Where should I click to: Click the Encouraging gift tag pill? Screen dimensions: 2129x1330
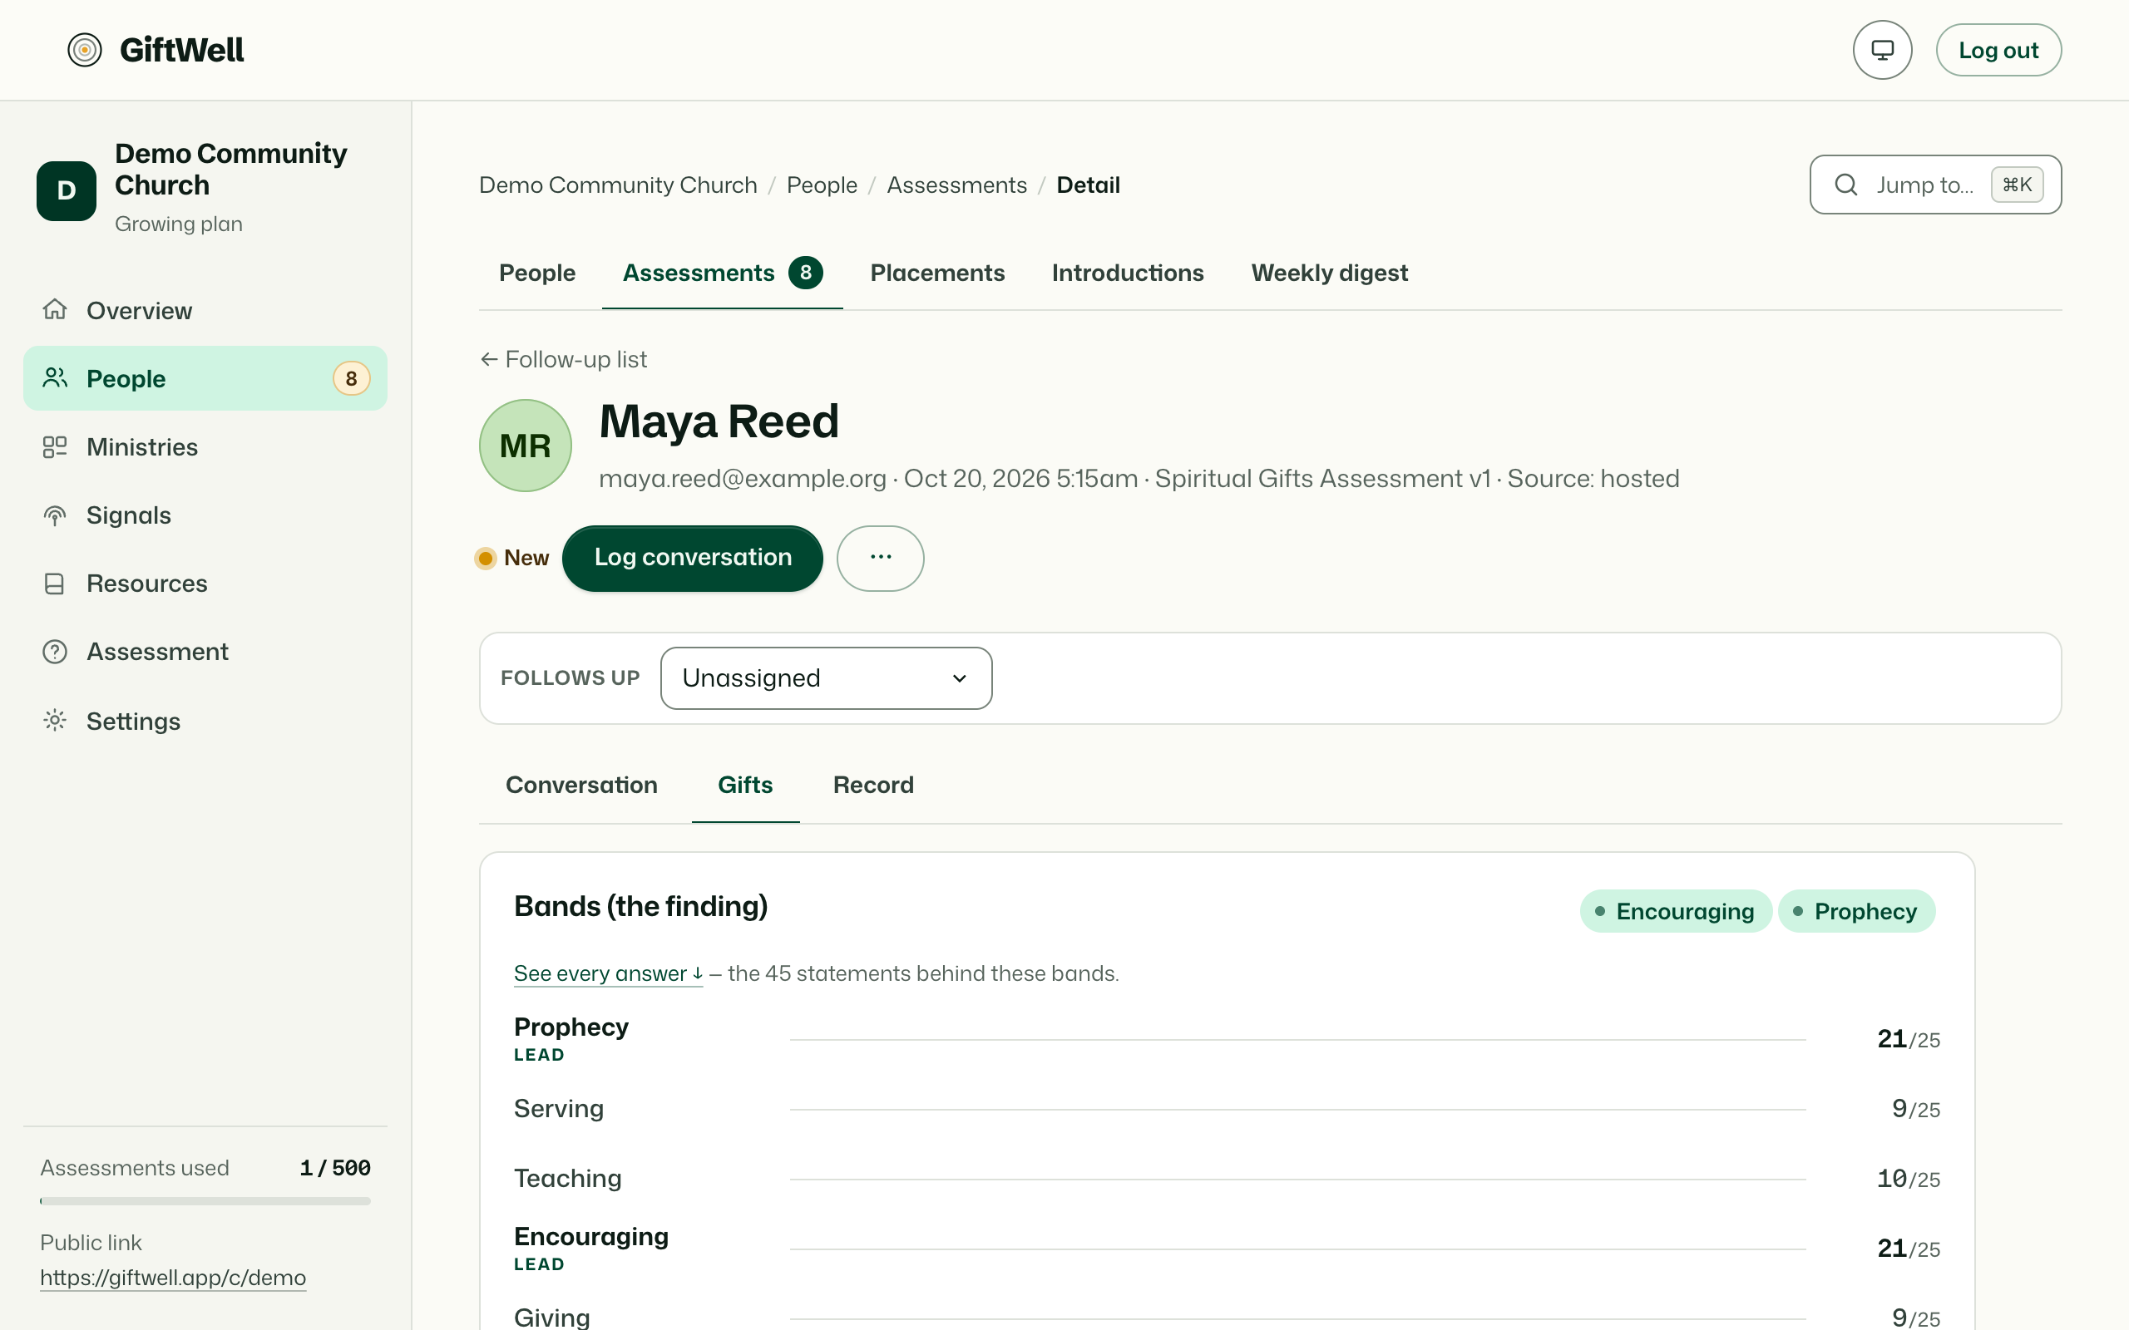tap(1675, 911)
